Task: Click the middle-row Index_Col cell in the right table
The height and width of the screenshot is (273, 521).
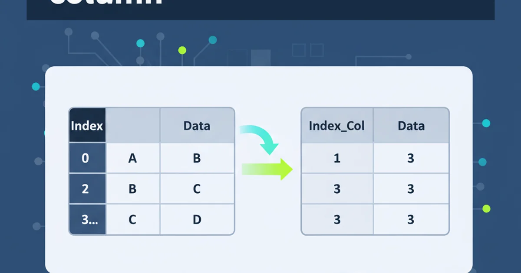Action: [x=337, y=189]
